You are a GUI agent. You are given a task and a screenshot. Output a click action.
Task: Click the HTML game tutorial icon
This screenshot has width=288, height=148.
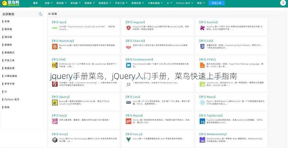[128, 84]
